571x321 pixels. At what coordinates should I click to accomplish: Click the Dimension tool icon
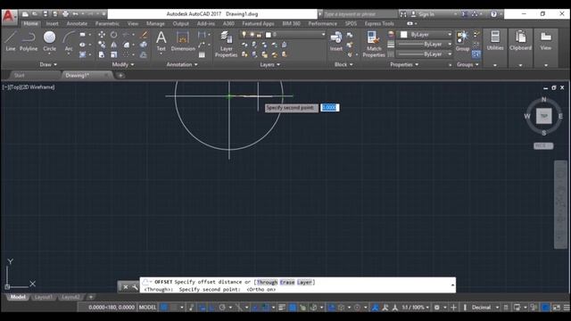[183, 41]
